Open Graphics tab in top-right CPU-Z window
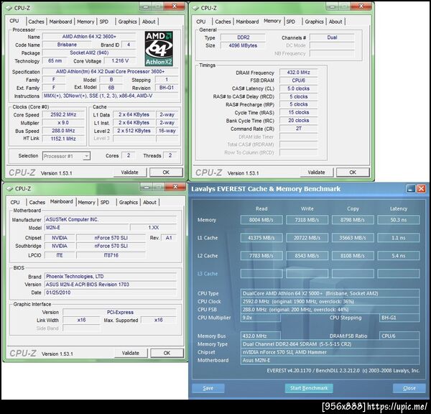The width and height of the screenshot is (431, 414). point(314,22)
